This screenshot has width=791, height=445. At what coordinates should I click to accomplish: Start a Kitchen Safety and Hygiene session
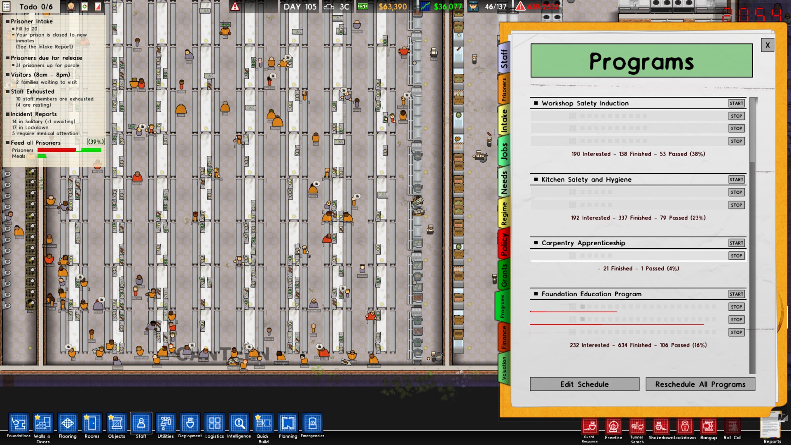[x=736, y=180]
